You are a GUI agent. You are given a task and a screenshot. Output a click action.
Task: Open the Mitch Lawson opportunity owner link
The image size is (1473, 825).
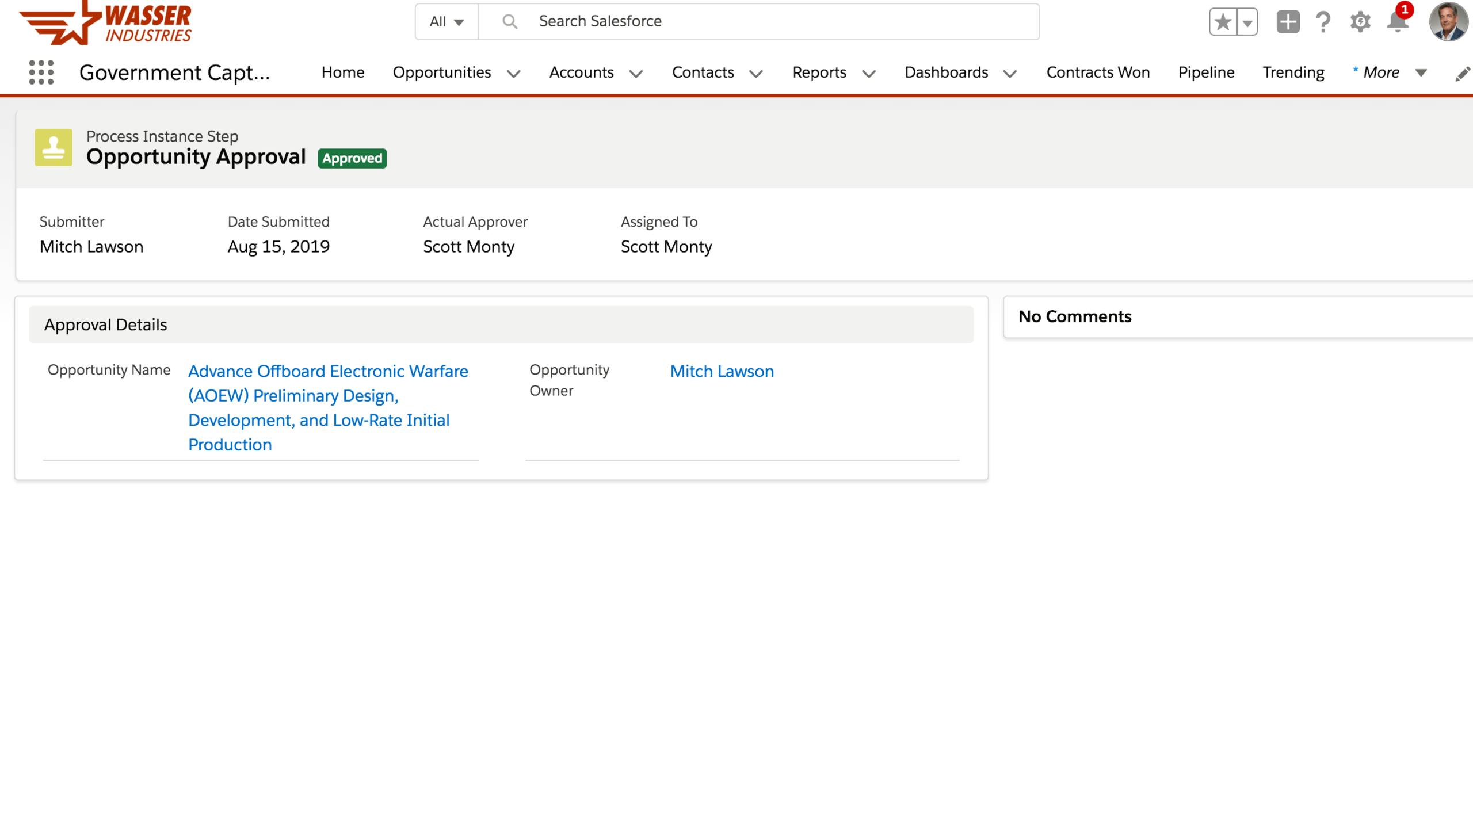coord(722,371)
